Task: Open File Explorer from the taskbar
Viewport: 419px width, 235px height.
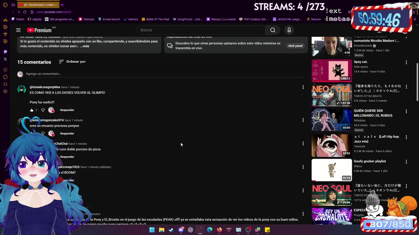Action: [161, 230]
